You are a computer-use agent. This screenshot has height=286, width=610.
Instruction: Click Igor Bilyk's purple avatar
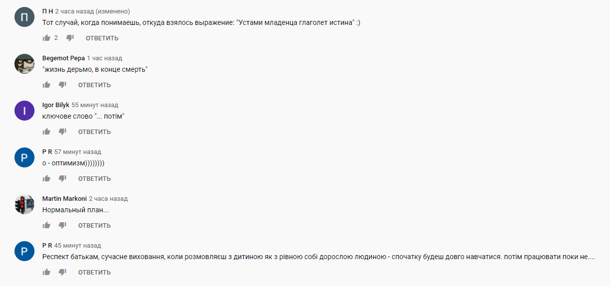tap(24, 111)
